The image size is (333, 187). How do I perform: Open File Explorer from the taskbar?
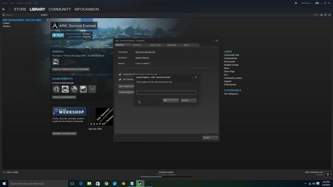(89, 183)
